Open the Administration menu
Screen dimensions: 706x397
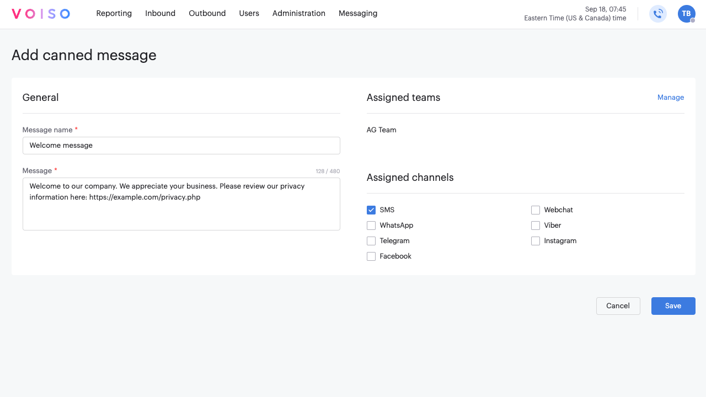click(299, 13)
